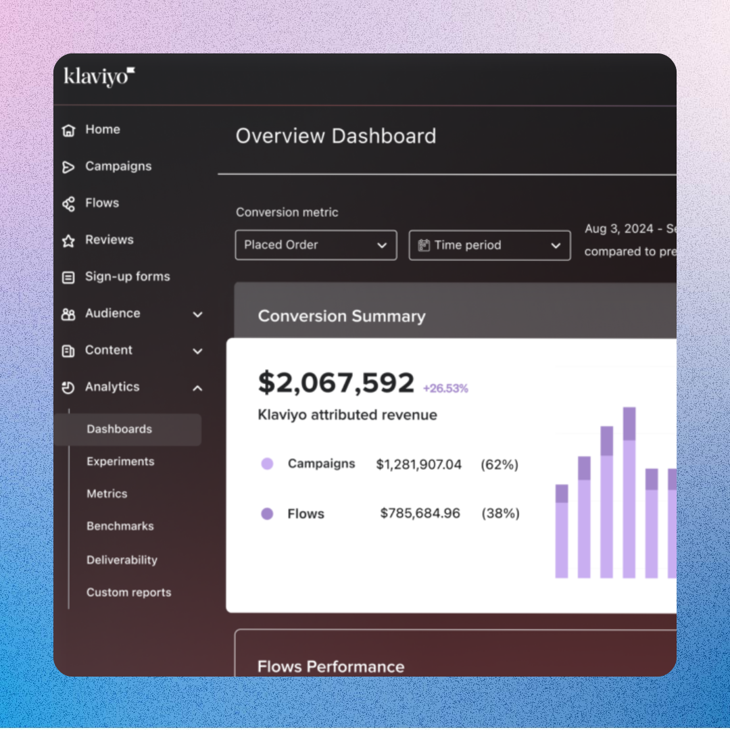Click the Content document icon

(x=68, y=351)
